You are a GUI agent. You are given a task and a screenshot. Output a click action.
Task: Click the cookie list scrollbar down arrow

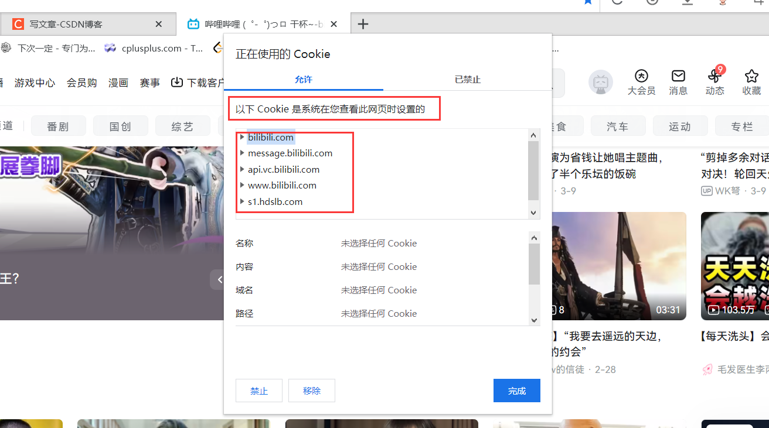(533, 213)
